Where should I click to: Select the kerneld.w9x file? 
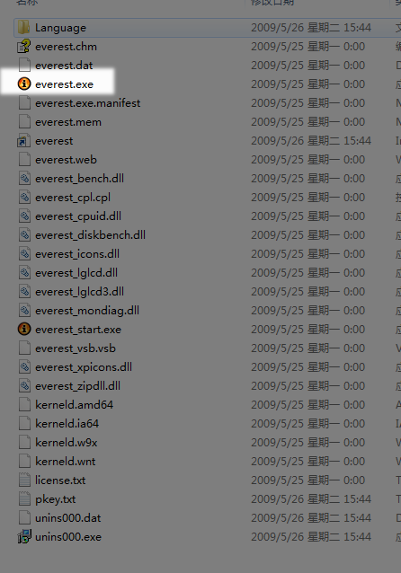tap(66, 442)
